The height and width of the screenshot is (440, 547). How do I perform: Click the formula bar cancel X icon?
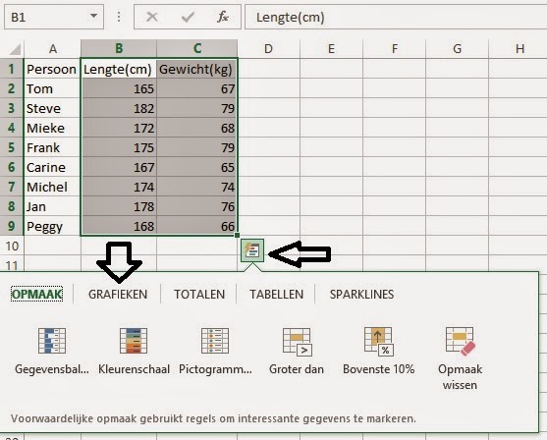coord(152,17)
